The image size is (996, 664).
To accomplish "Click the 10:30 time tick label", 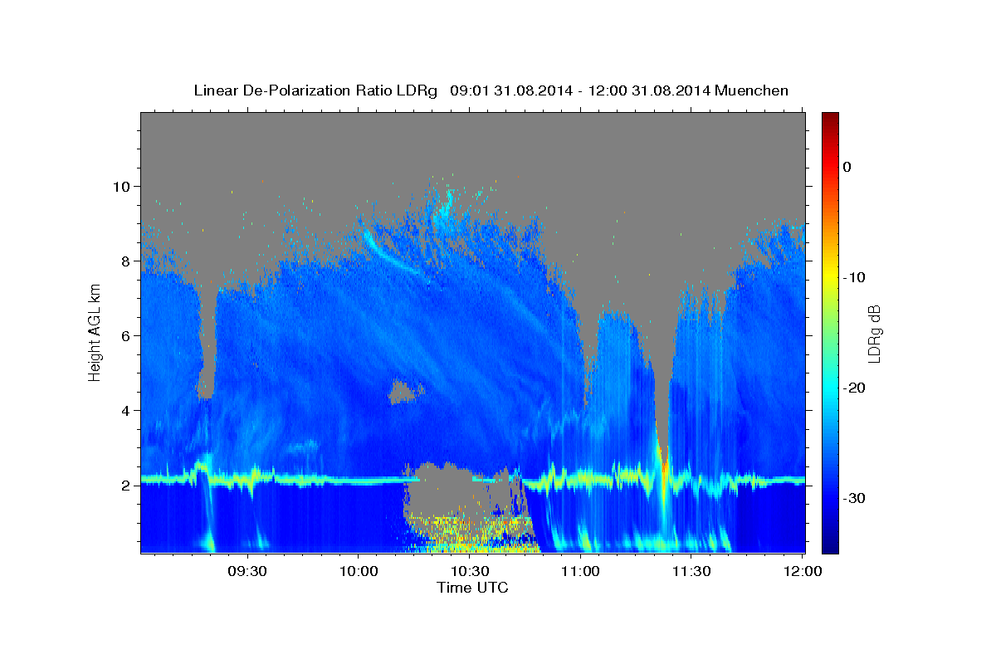I will (469, 571).
